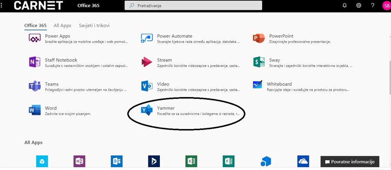Screen dimensions: 391x170
Task: Click the All Apps section heading
Action: pos(33,142)
